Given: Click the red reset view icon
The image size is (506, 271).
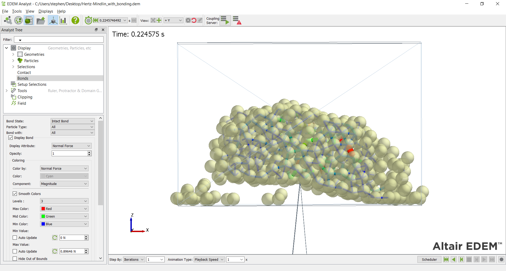Looking at the screenshot, I should 194,20.
